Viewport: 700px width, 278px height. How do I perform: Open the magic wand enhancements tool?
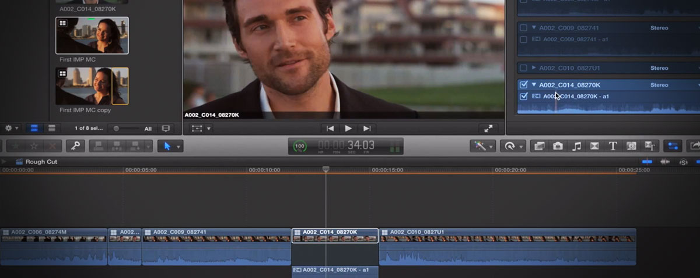[x=483, y=146]
